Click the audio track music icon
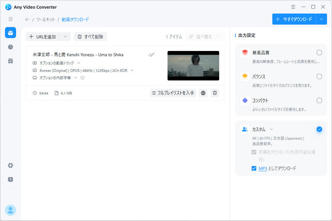The width and height of the screenshot is (332, 221). (35, 70)
